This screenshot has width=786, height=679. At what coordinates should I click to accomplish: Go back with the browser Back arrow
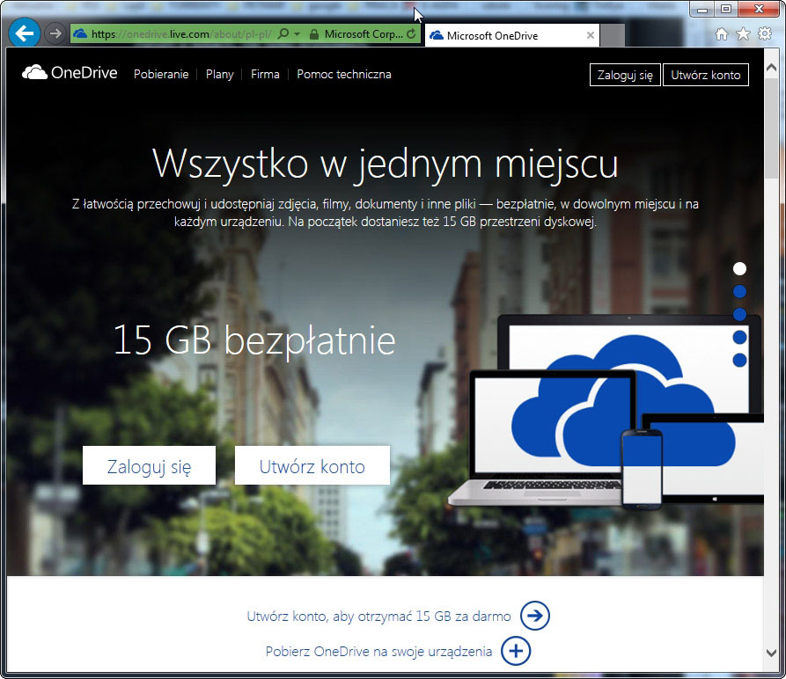(24, 33)
